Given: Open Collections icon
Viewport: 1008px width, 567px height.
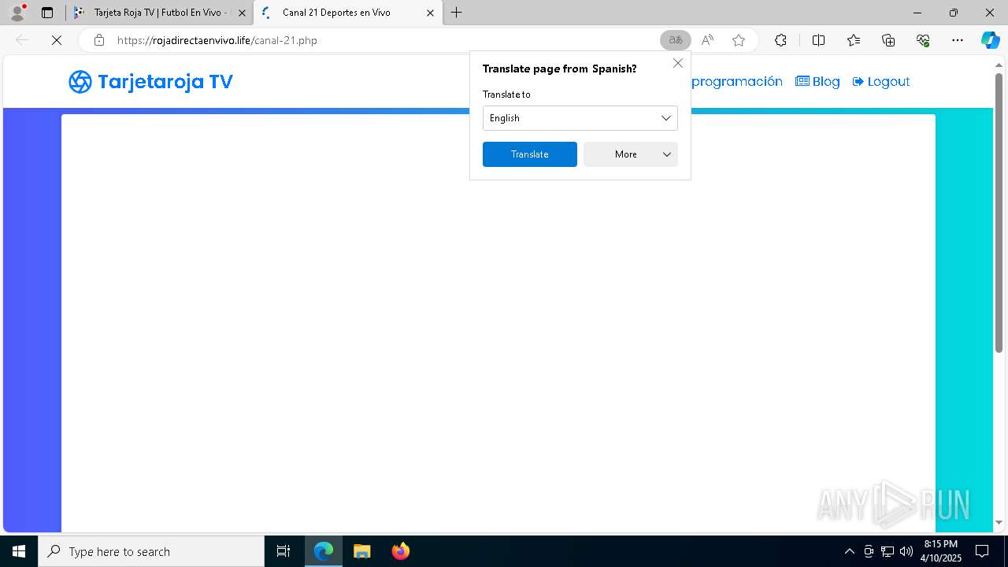Looking at the screenshot, I should click(888, 40).
